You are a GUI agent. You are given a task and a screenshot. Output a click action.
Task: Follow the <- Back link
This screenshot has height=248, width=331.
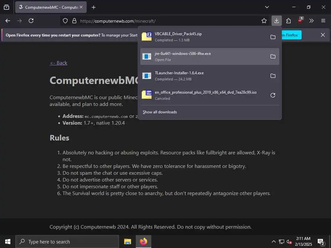pyautogui.click(x=59, y=63)
